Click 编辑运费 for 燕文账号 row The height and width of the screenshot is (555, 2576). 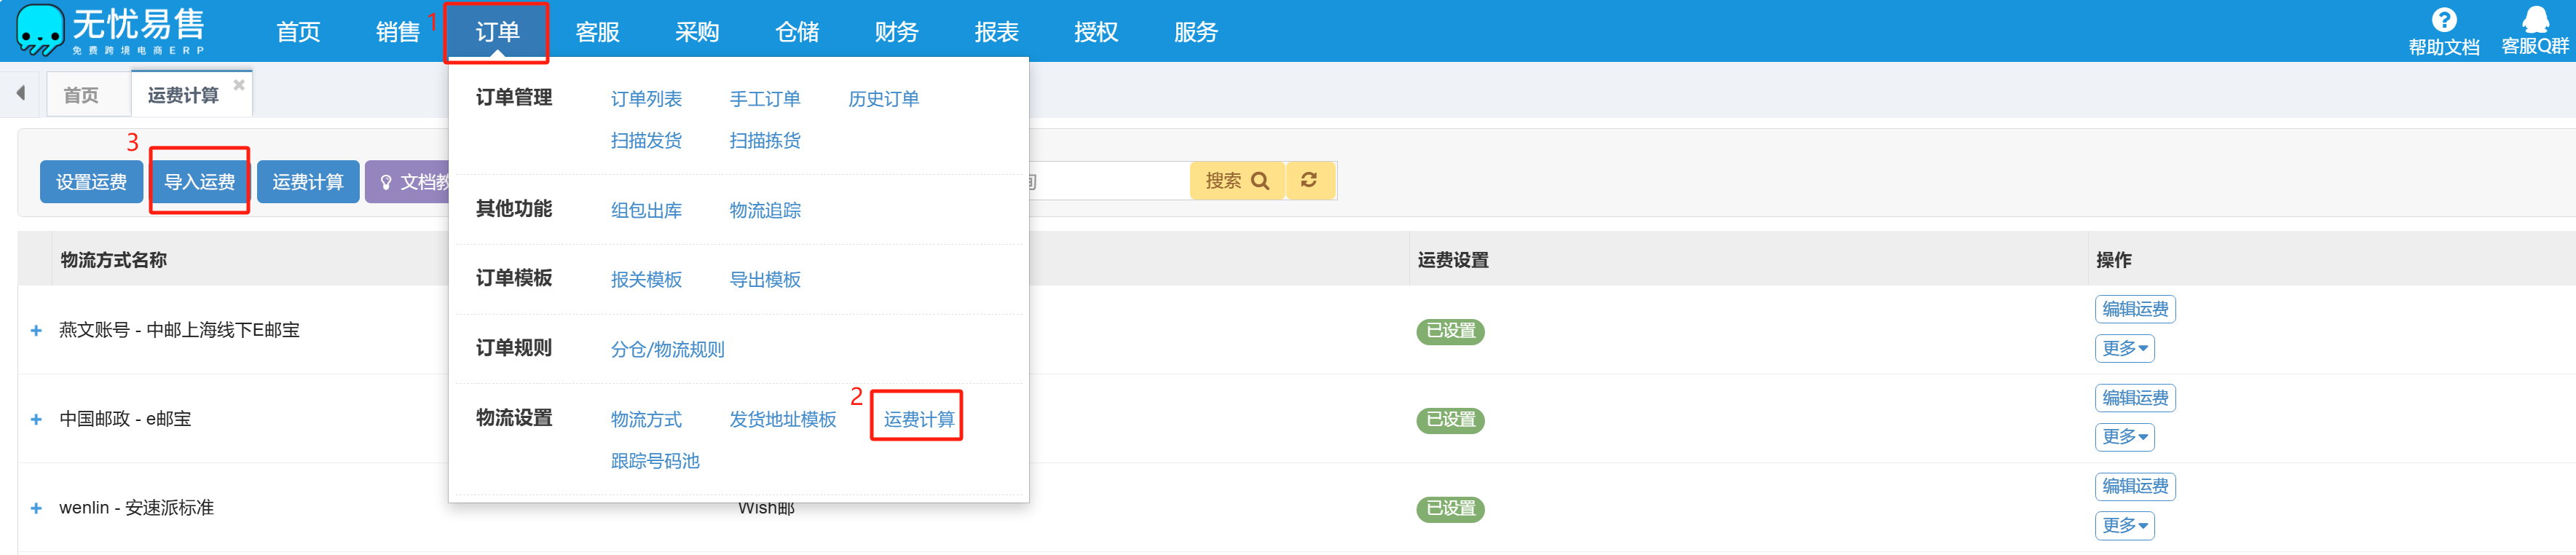pyautogui.click(x=2135, y=309)
